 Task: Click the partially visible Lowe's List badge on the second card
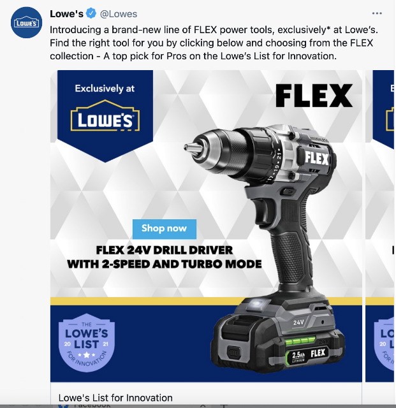click(x=384, y=343)
